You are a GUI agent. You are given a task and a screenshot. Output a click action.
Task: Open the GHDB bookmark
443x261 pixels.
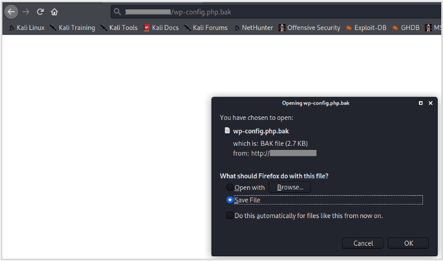406,28
